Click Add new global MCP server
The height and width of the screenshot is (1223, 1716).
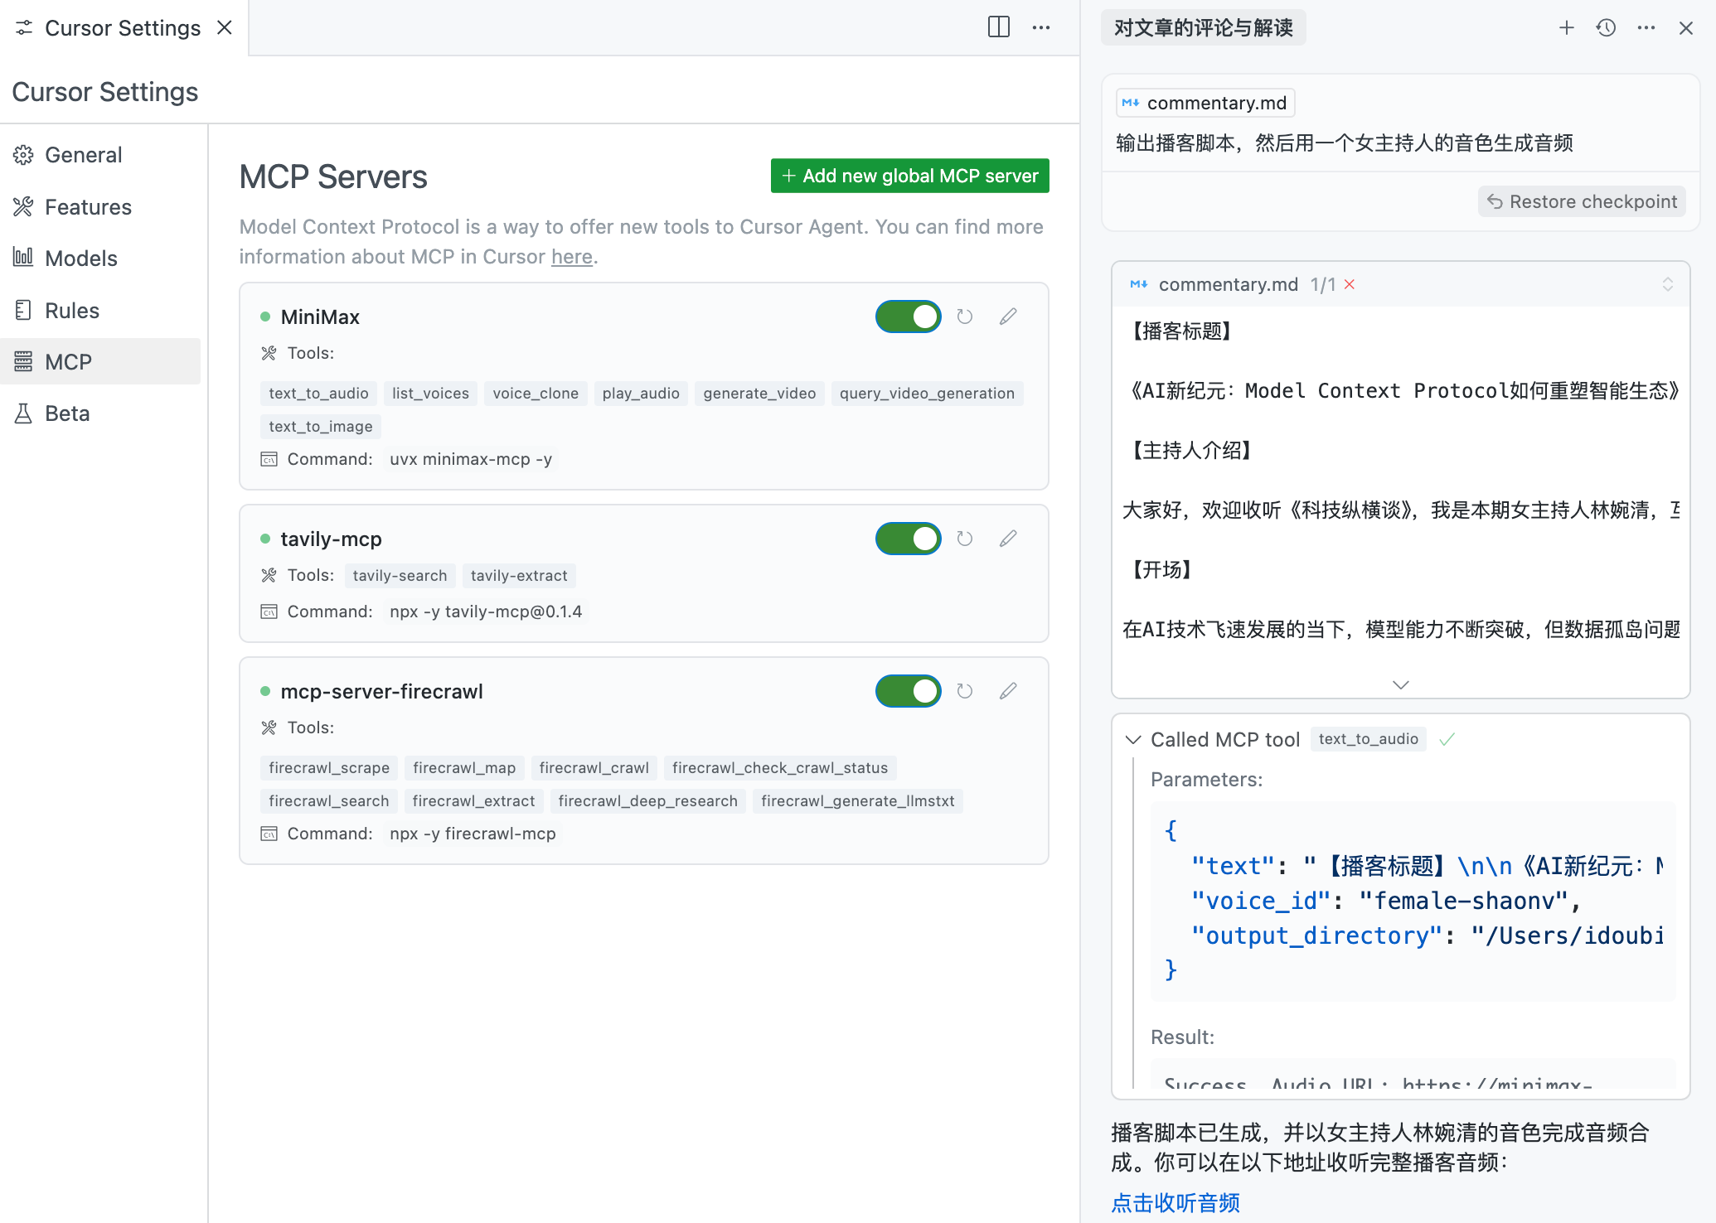909,176
